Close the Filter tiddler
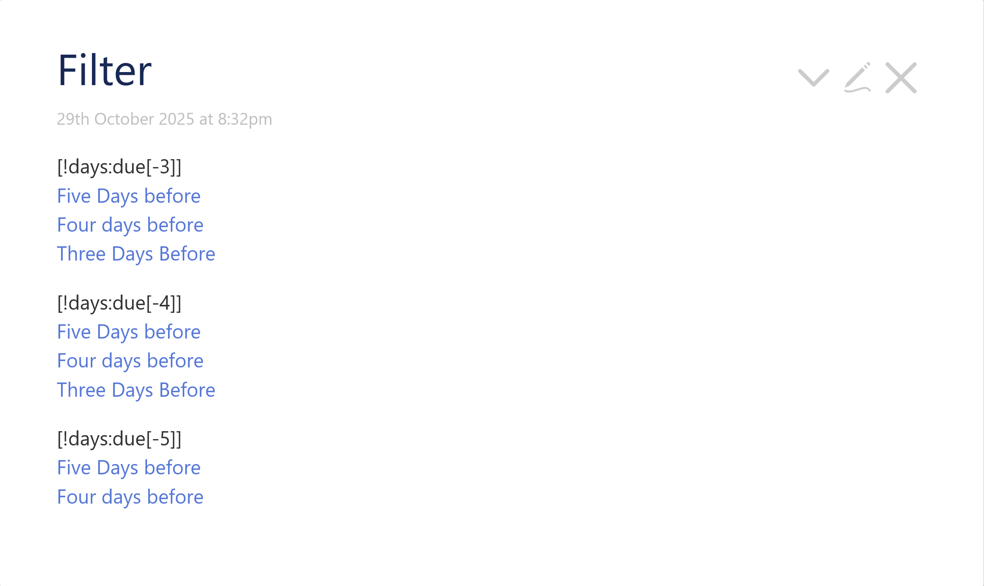 tap(901, 78)
